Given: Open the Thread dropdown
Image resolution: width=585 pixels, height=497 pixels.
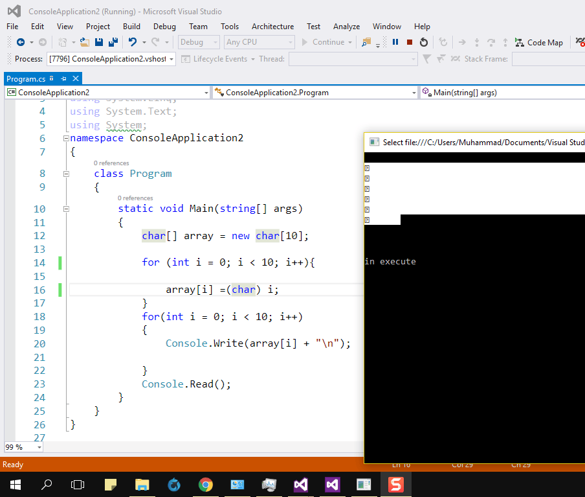Looking at the screenshot, I should click(x=353, y=59).
